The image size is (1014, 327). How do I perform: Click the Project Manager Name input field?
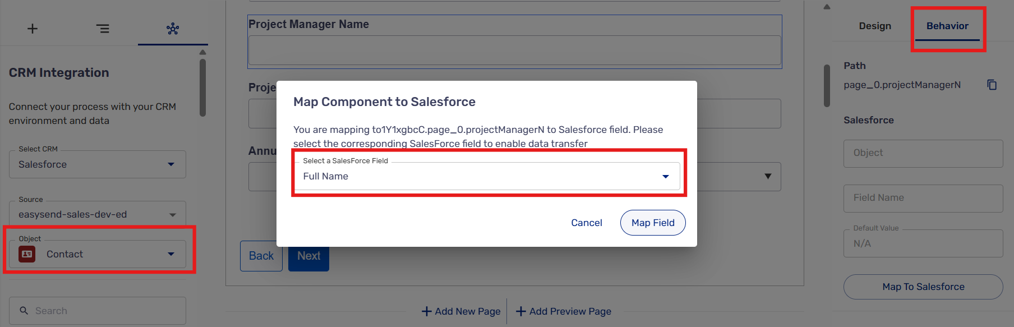point(514,50)
